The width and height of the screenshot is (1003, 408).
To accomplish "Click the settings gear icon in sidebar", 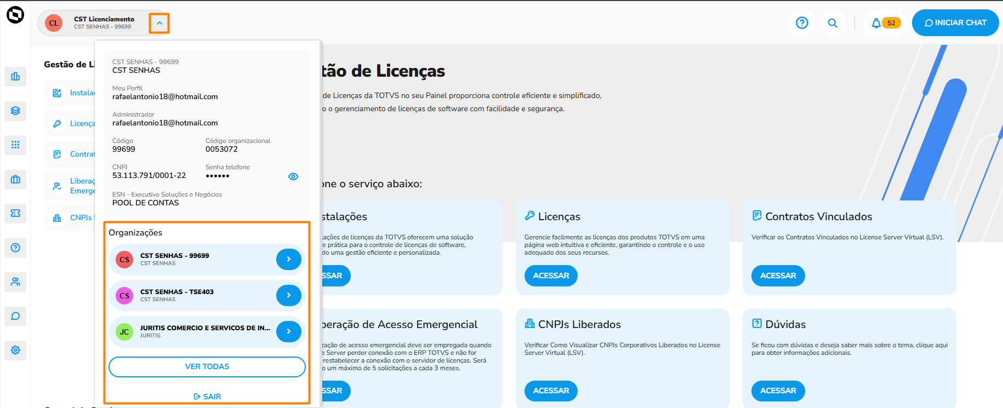I will click(x=15, y=350).
